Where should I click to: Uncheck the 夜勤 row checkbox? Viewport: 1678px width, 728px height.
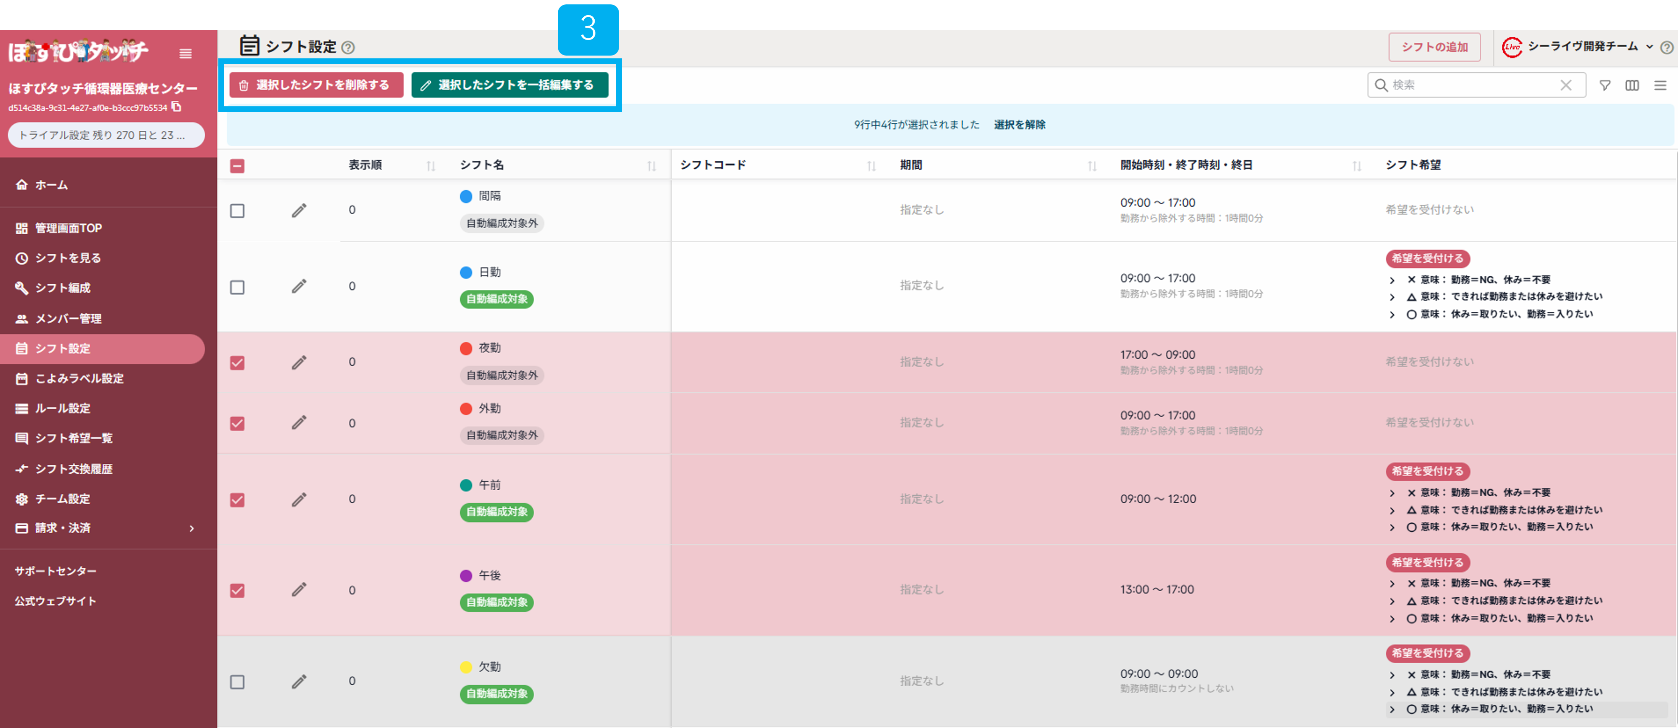click(238, 363)
